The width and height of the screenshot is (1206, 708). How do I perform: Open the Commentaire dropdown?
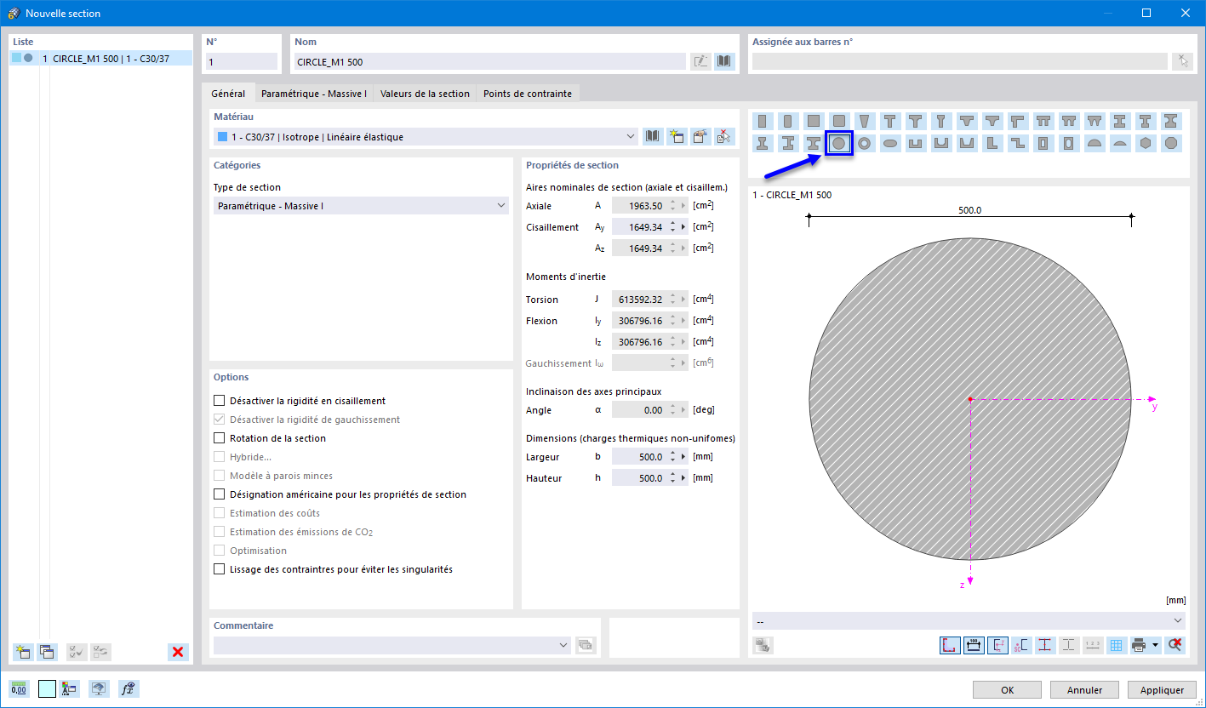[x=564, y=645]
